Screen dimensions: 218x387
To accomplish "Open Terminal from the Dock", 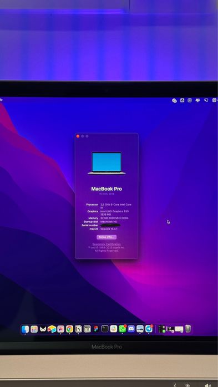I will (105, 329).
